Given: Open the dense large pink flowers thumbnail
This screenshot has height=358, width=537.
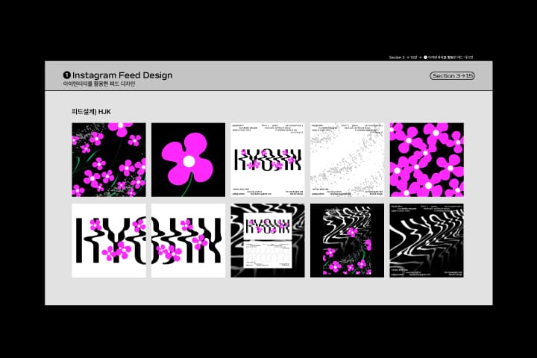Looking at the screenshot, I should tap(427, 160).
